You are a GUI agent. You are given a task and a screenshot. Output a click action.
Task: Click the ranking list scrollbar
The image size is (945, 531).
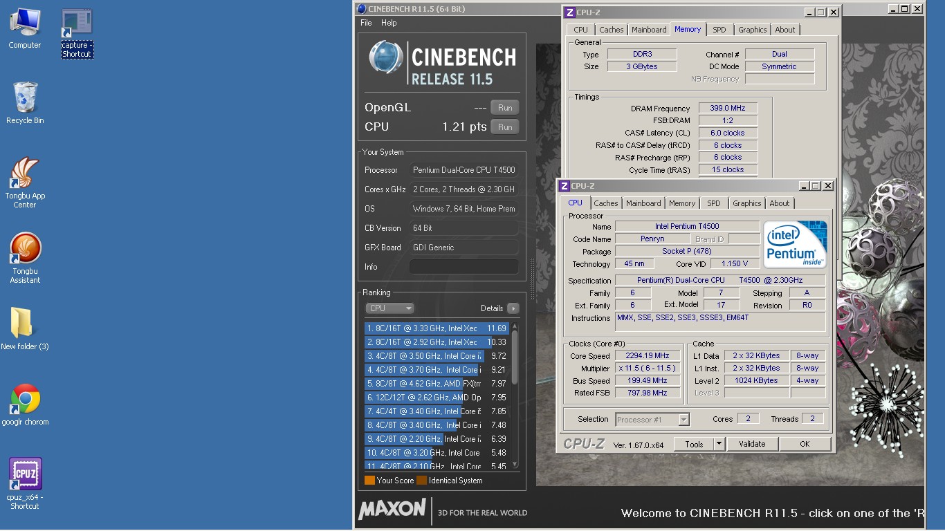514,395
